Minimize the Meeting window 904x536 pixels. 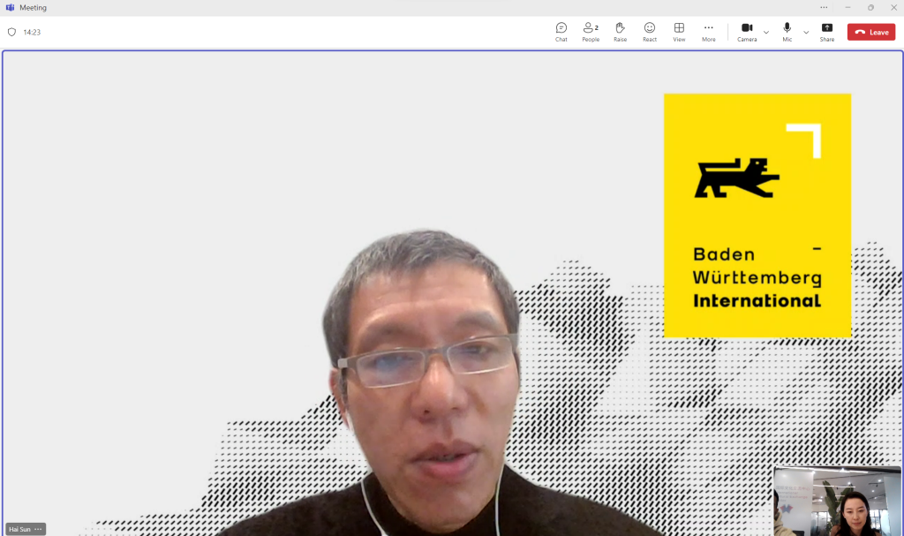pyautogui.click(x=847, y=7)
